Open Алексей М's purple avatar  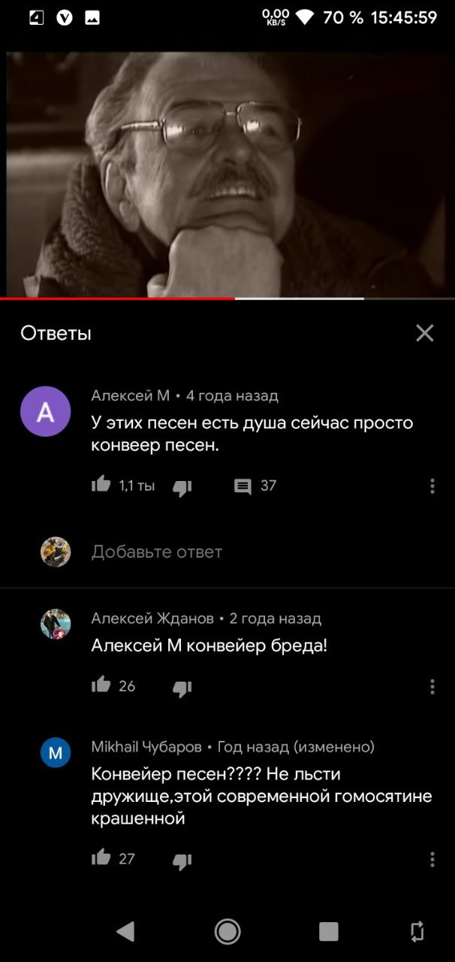click(46, 411)
